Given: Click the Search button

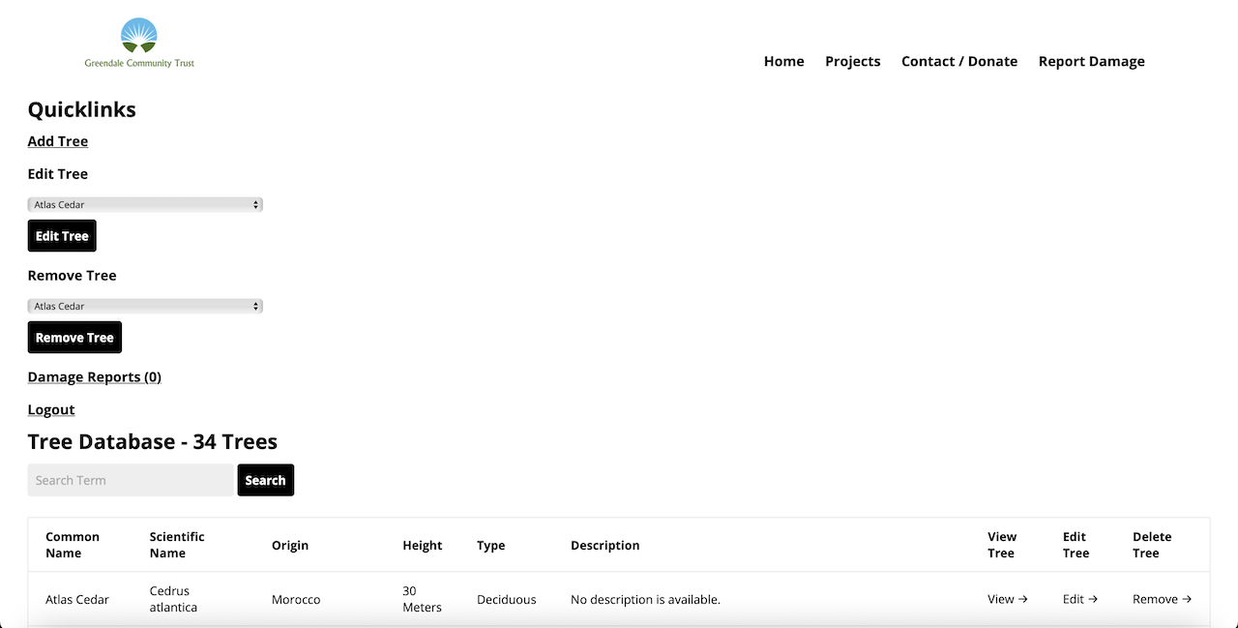Looking at the screenshot, I should click(x=265, y=480).
